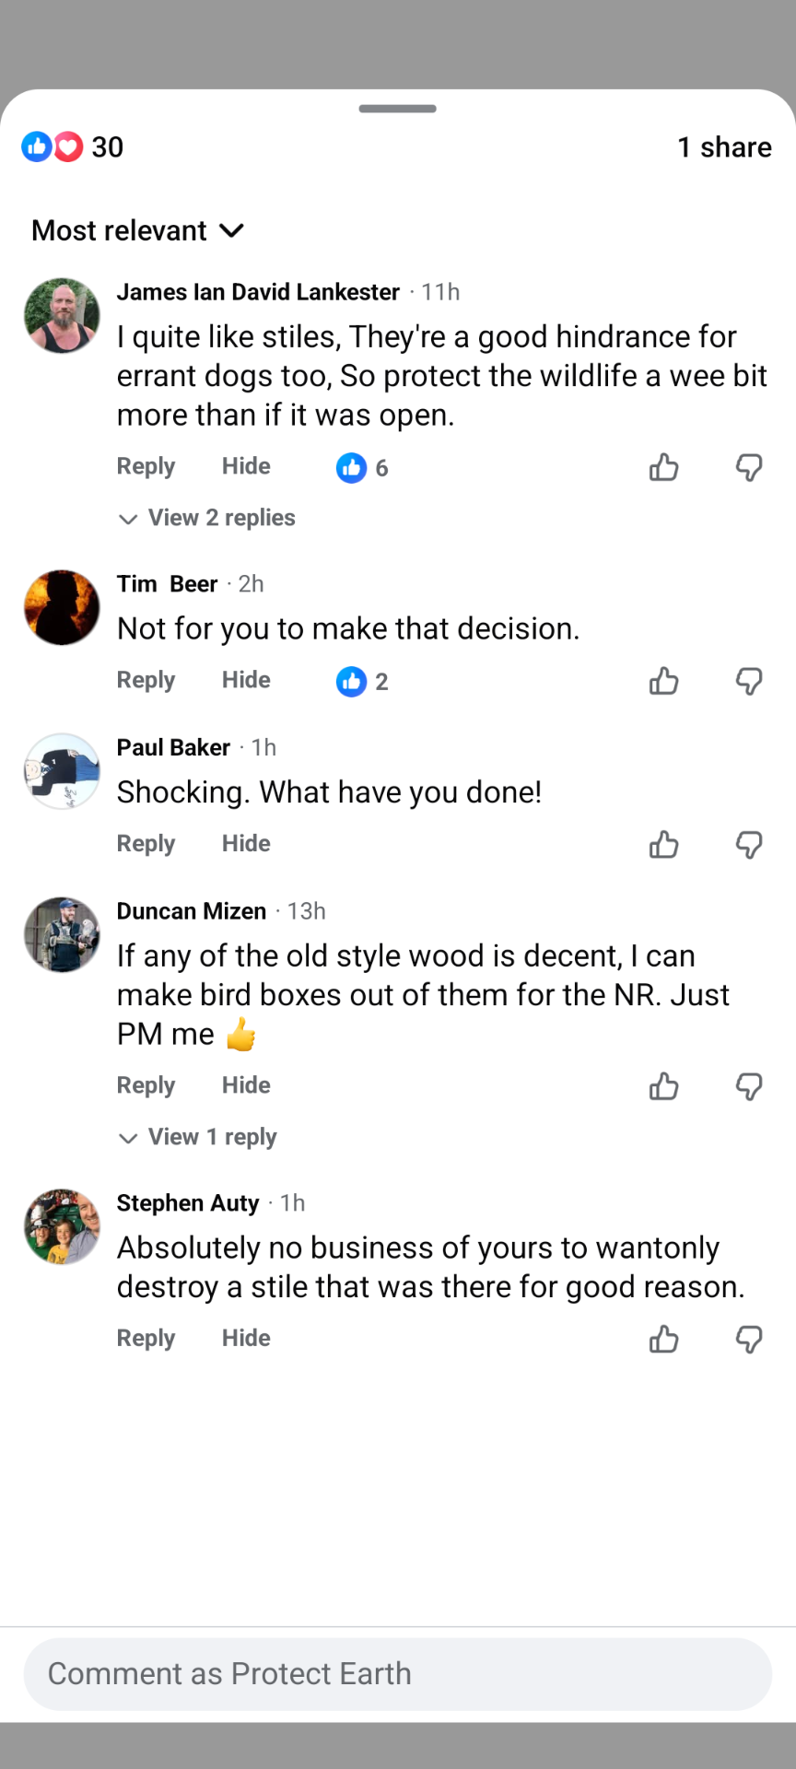
Task: Reply to Tim Beer's comment
Action: [x=146, y=681]
